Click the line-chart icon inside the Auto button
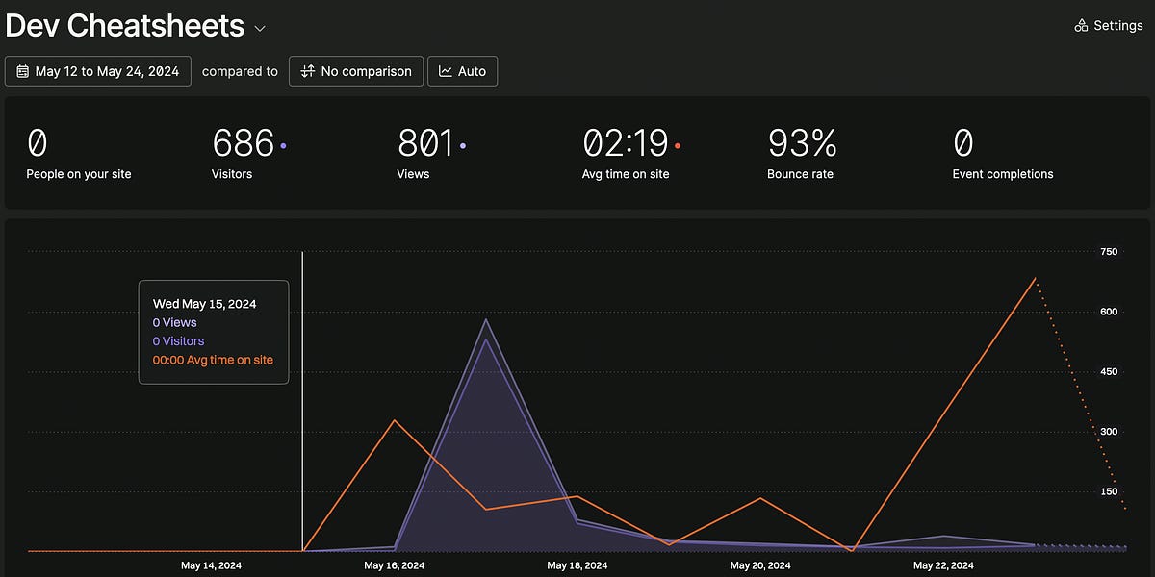 click(446, 70)
